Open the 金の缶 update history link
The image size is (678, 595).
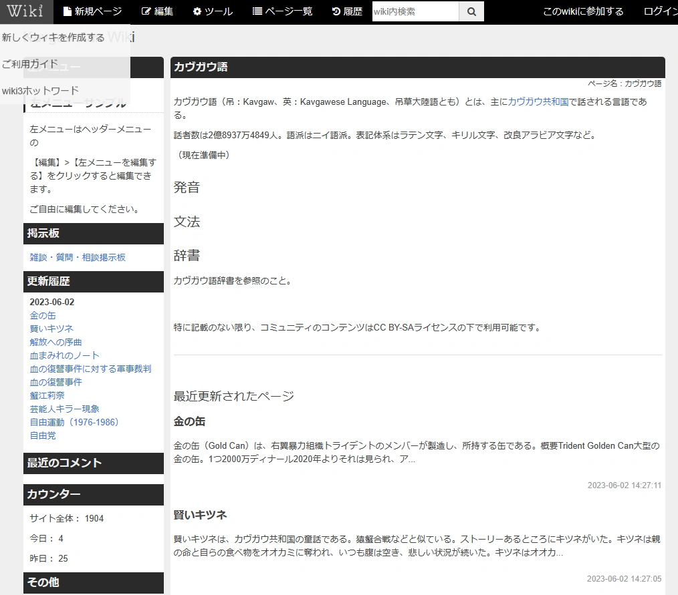tap(43, 315)
